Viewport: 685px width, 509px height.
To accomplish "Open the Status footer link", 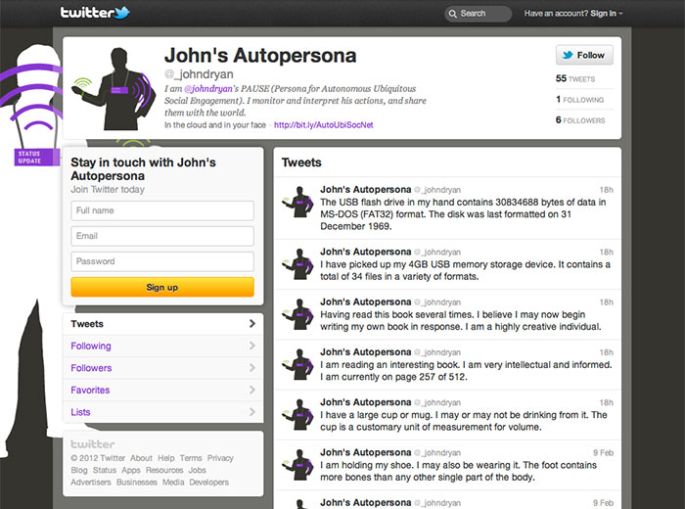I will click(105, 470).
